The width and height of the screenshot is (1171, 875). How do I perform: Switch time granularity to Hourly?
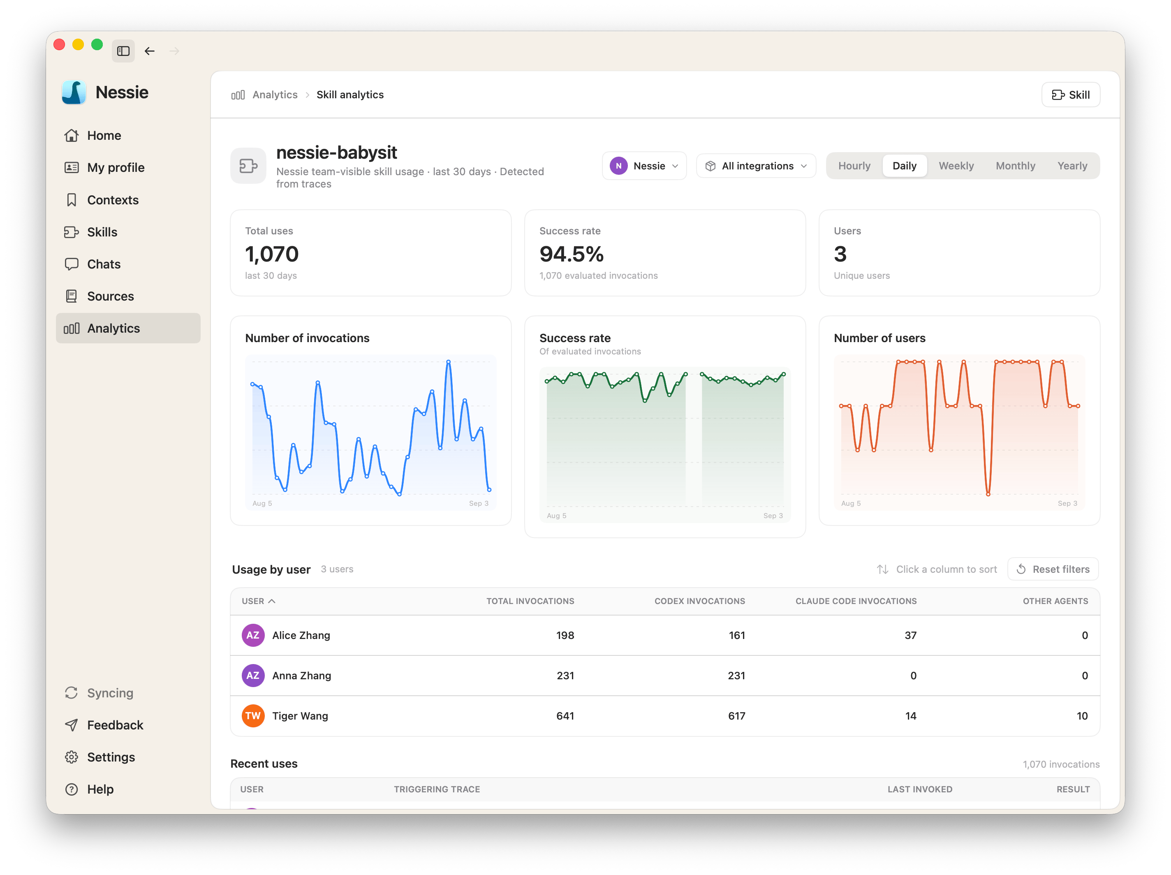click(x=854, y=166)
